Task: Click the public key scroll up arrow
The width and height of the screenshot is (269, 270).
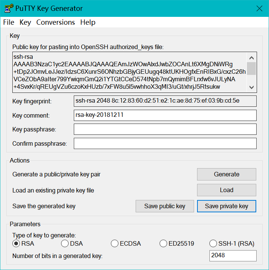Action: pyautogui.click(x=251, y=58)
